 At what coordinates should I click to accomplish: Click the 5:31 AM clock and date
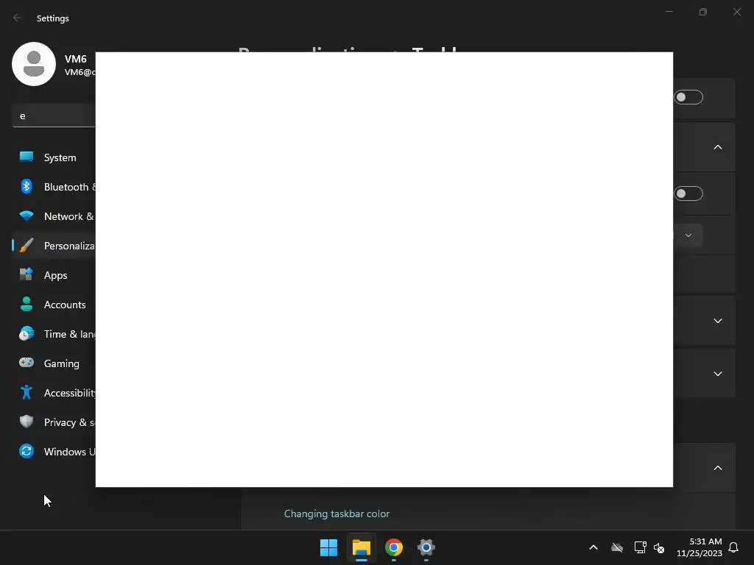pos(700,547)
